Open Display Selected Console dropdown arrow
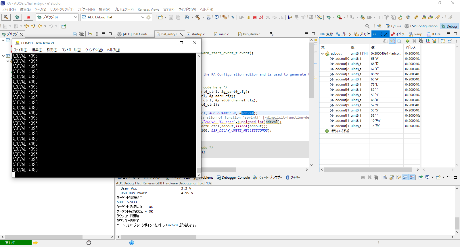This screenshot has width=460, height=247. [x=432, y=177]
